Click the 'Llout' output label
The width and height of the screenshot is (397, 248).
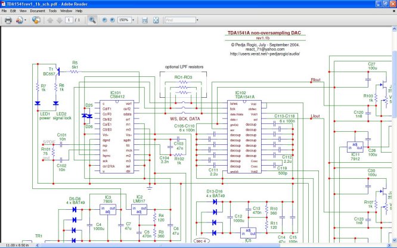pyautogui.click(x=315, y=116)
